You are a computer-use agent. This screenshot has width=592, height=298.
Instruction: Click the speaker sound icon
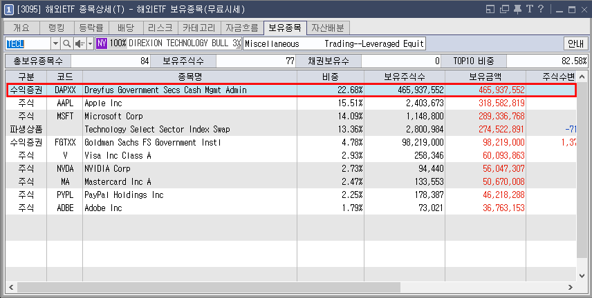click(80, 43)
